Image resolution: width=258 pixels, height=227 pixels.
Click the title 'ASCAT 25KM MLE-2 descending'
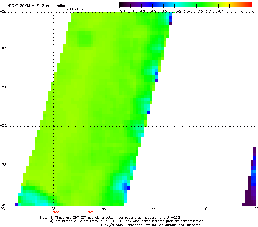coord(37,6)
